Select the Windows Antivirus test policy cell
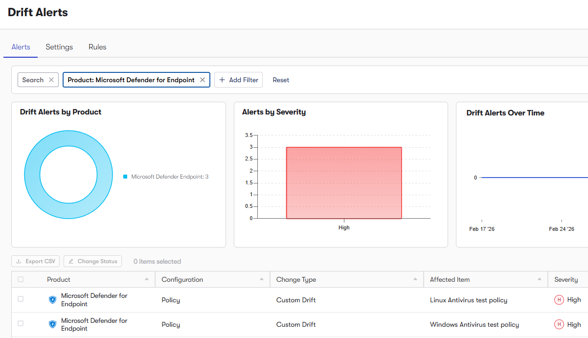This screenshot has height=338, width=588. [x=475, y=324]
